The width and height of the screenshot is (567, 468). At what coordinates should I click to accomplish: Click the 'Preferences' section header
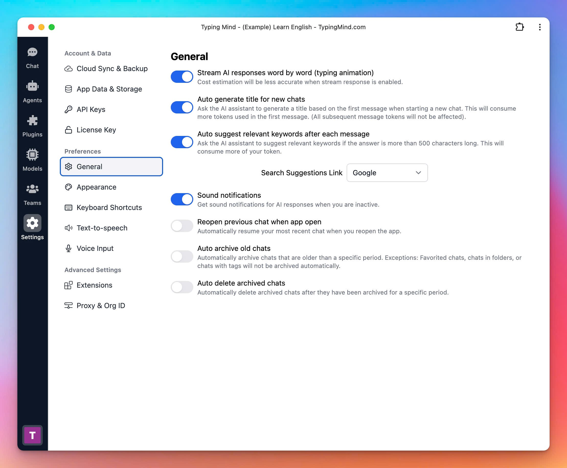coord(83,151)
